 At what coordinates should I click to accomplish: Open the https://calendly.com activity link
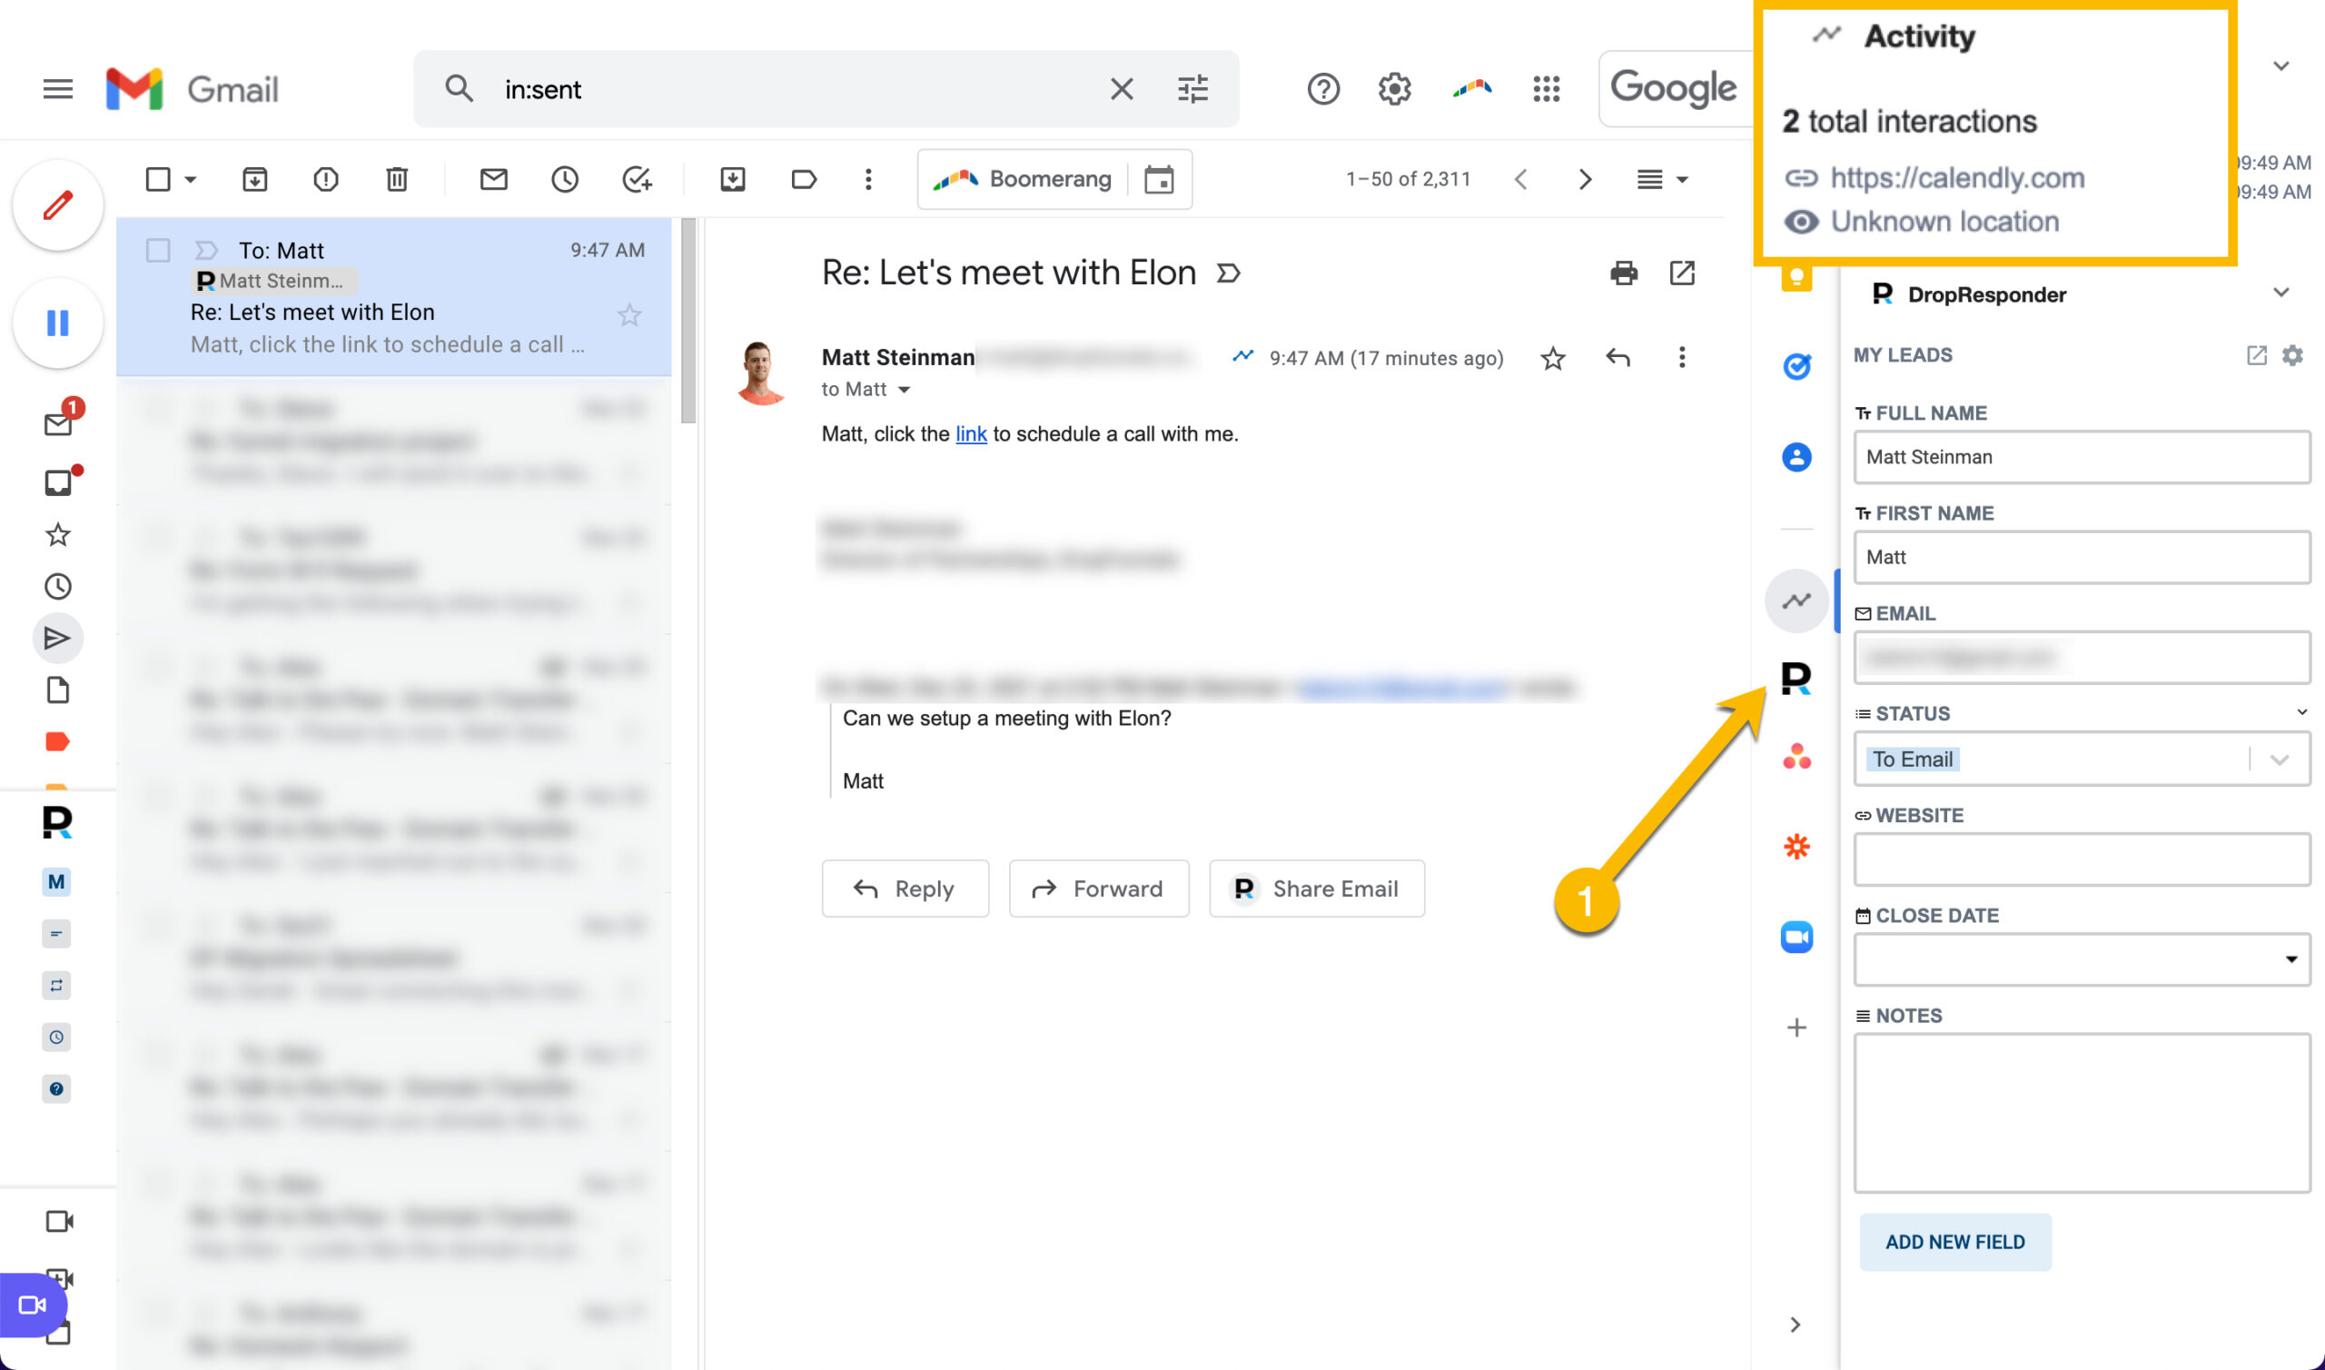1957,177
